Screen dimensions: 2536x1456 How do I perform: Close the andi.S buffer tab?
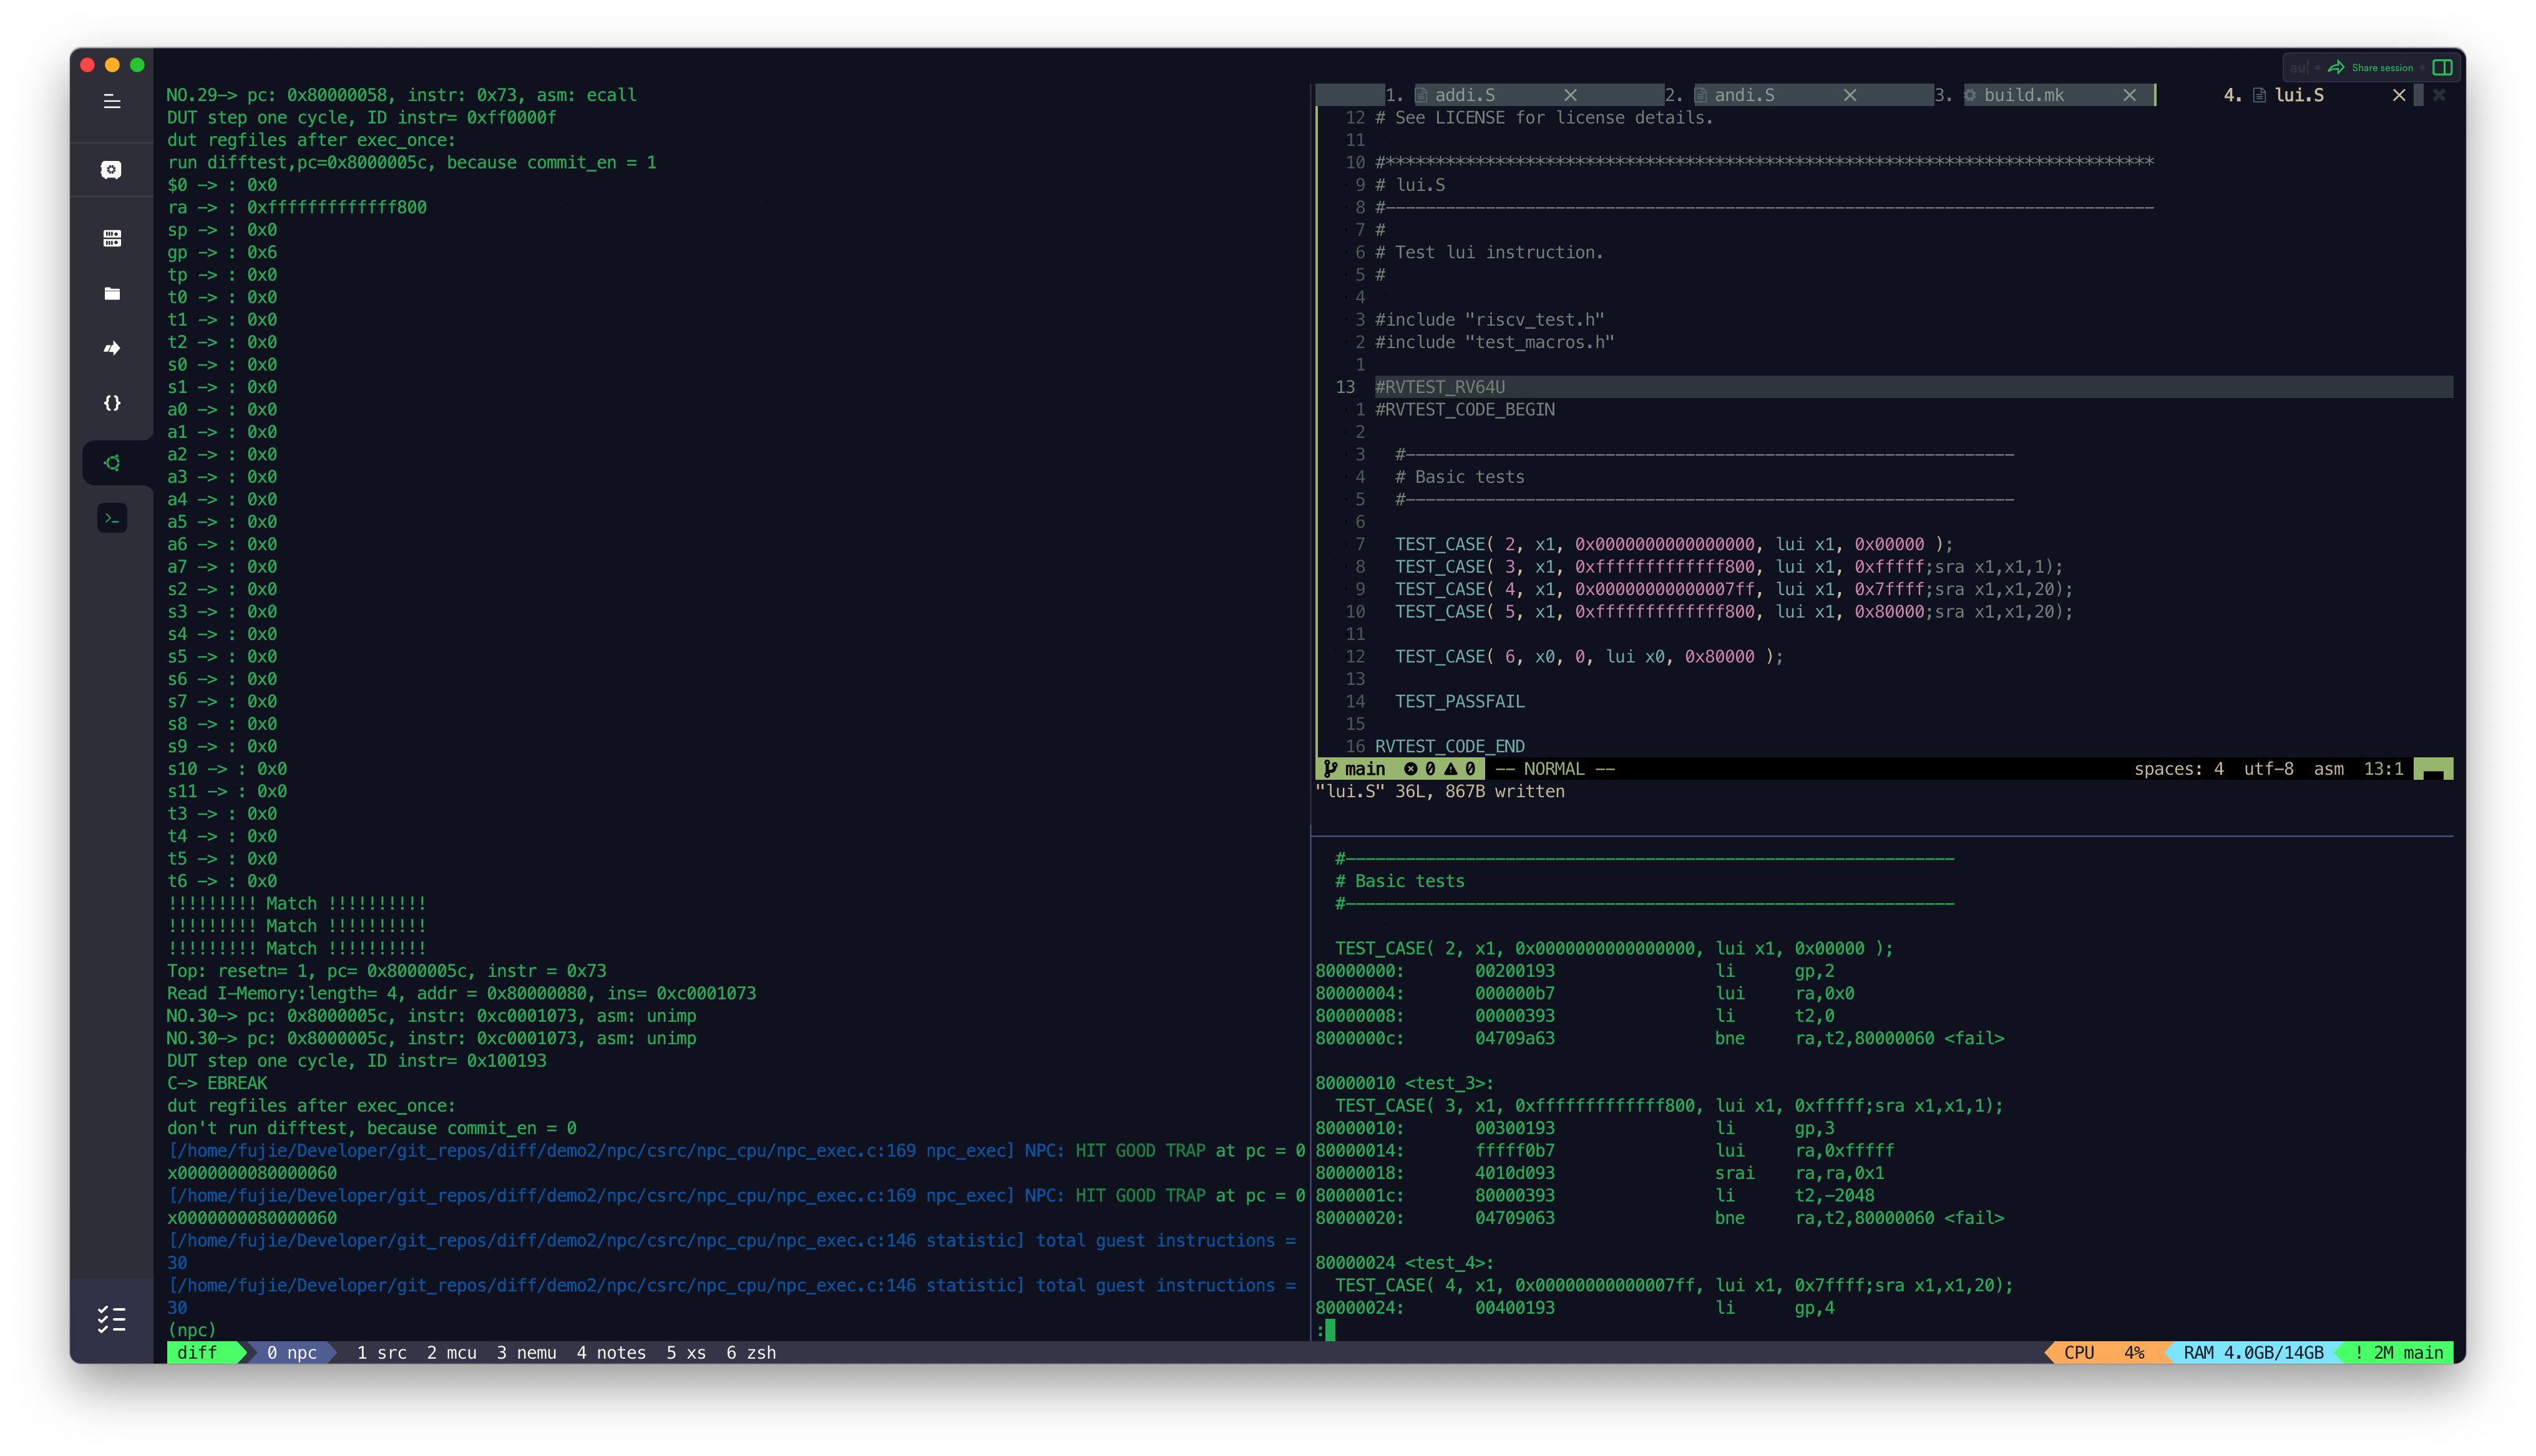[1850, 95]
